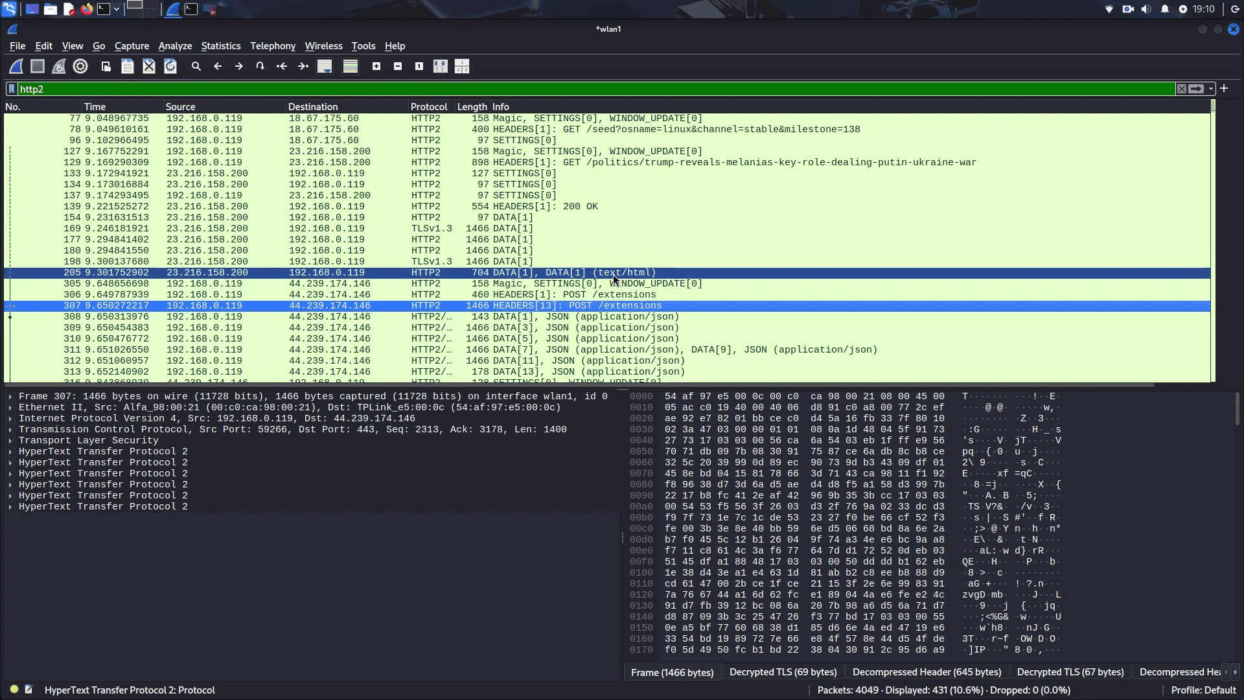Viewport: 1244px width, 700px height.
Task: Open recent display filters dropdown
Action: click(x=1210, y=89)
